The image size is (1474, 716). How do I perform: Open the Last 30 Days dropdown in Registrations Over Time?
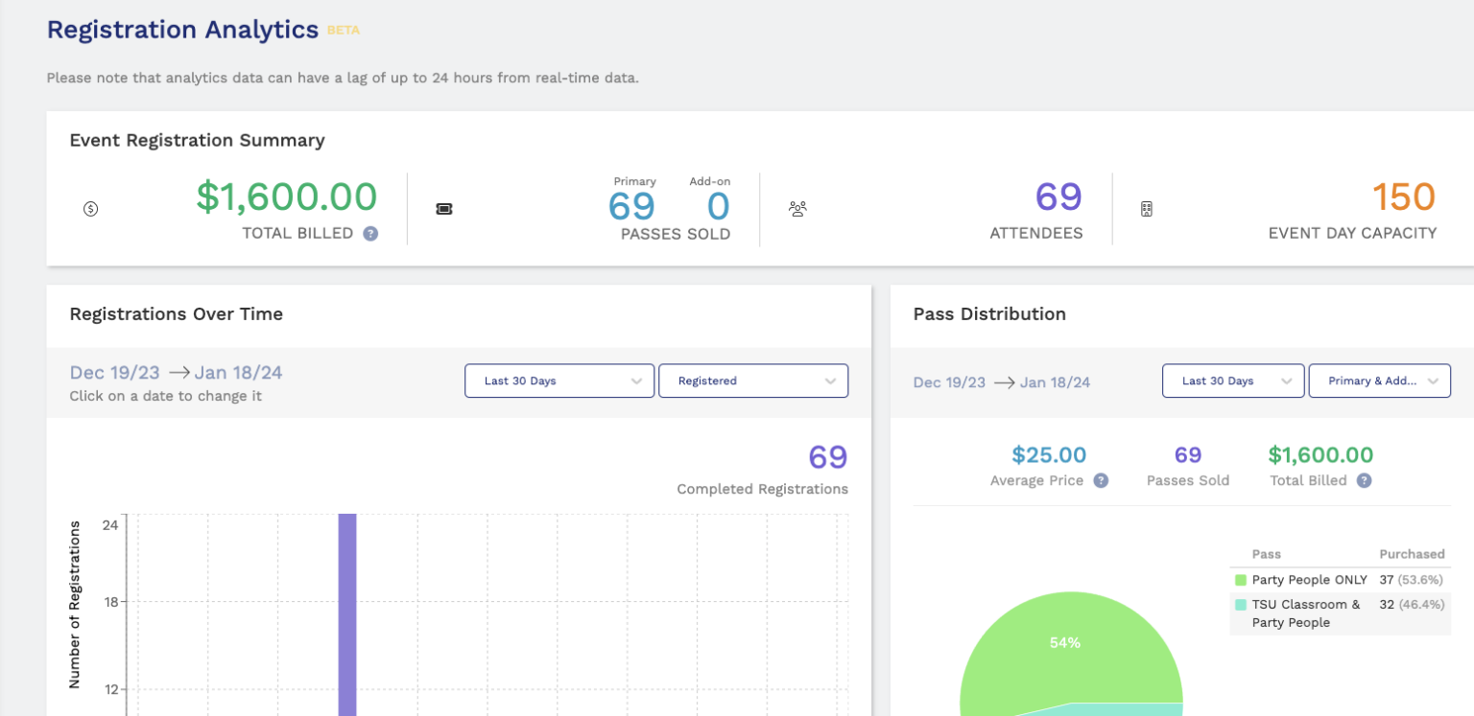[x=559, y=381]
